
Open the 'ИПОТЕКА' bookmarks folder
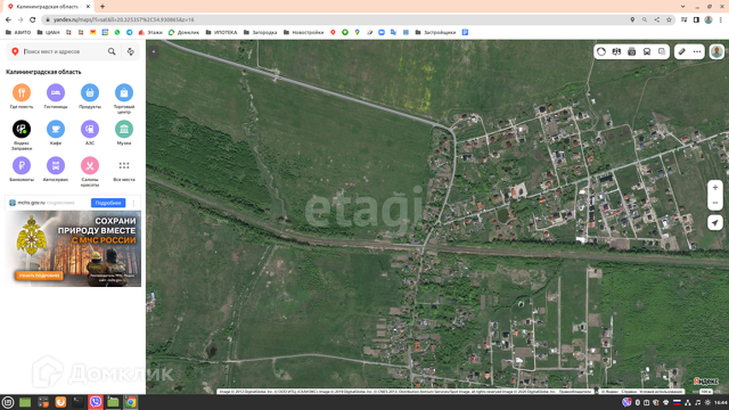224,32
